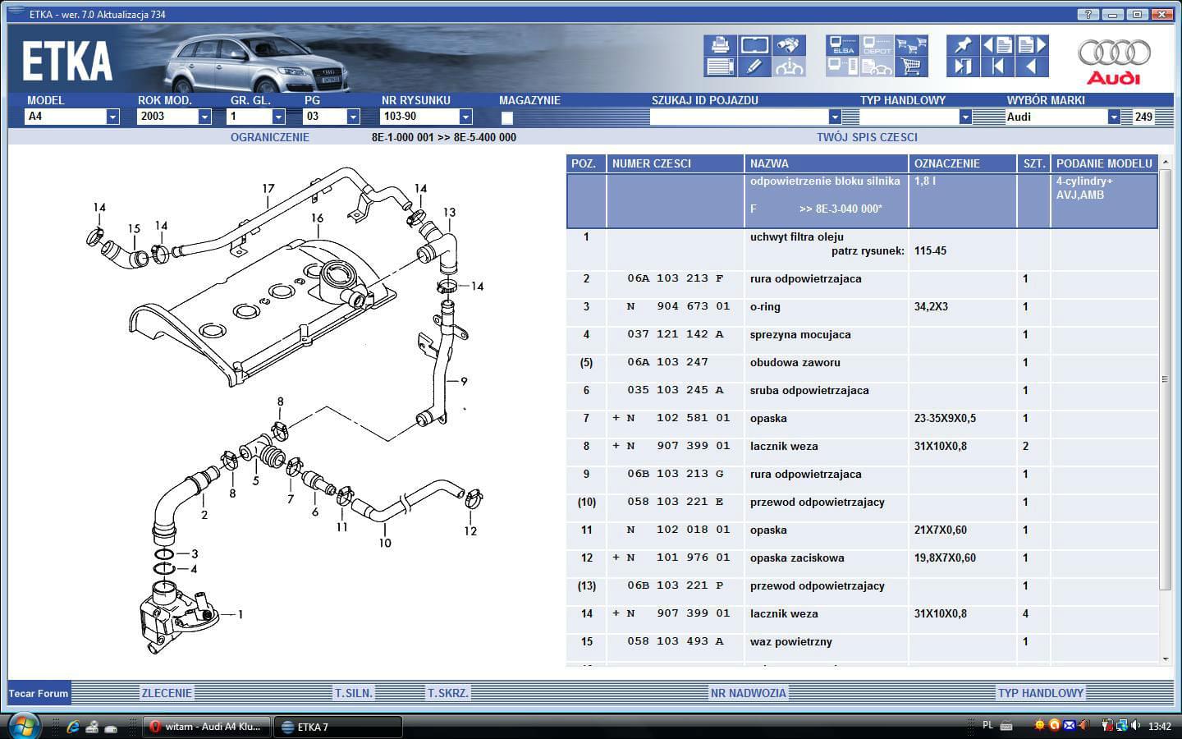The width and height of the screenshot is (1182, 739).
Task: Click the ETKA 7 taskbar button
Action: pyautogui.click(x=337, y=727)
